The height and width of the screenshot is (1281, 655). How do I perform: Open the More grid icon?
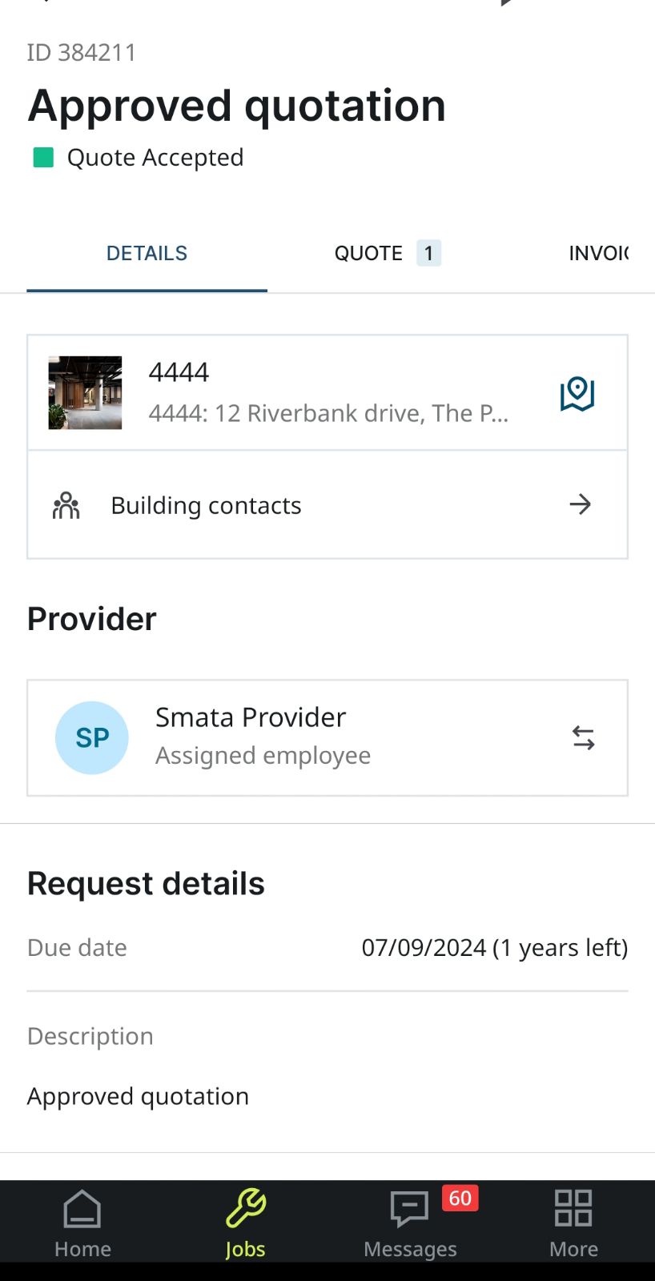(573, 1209)
